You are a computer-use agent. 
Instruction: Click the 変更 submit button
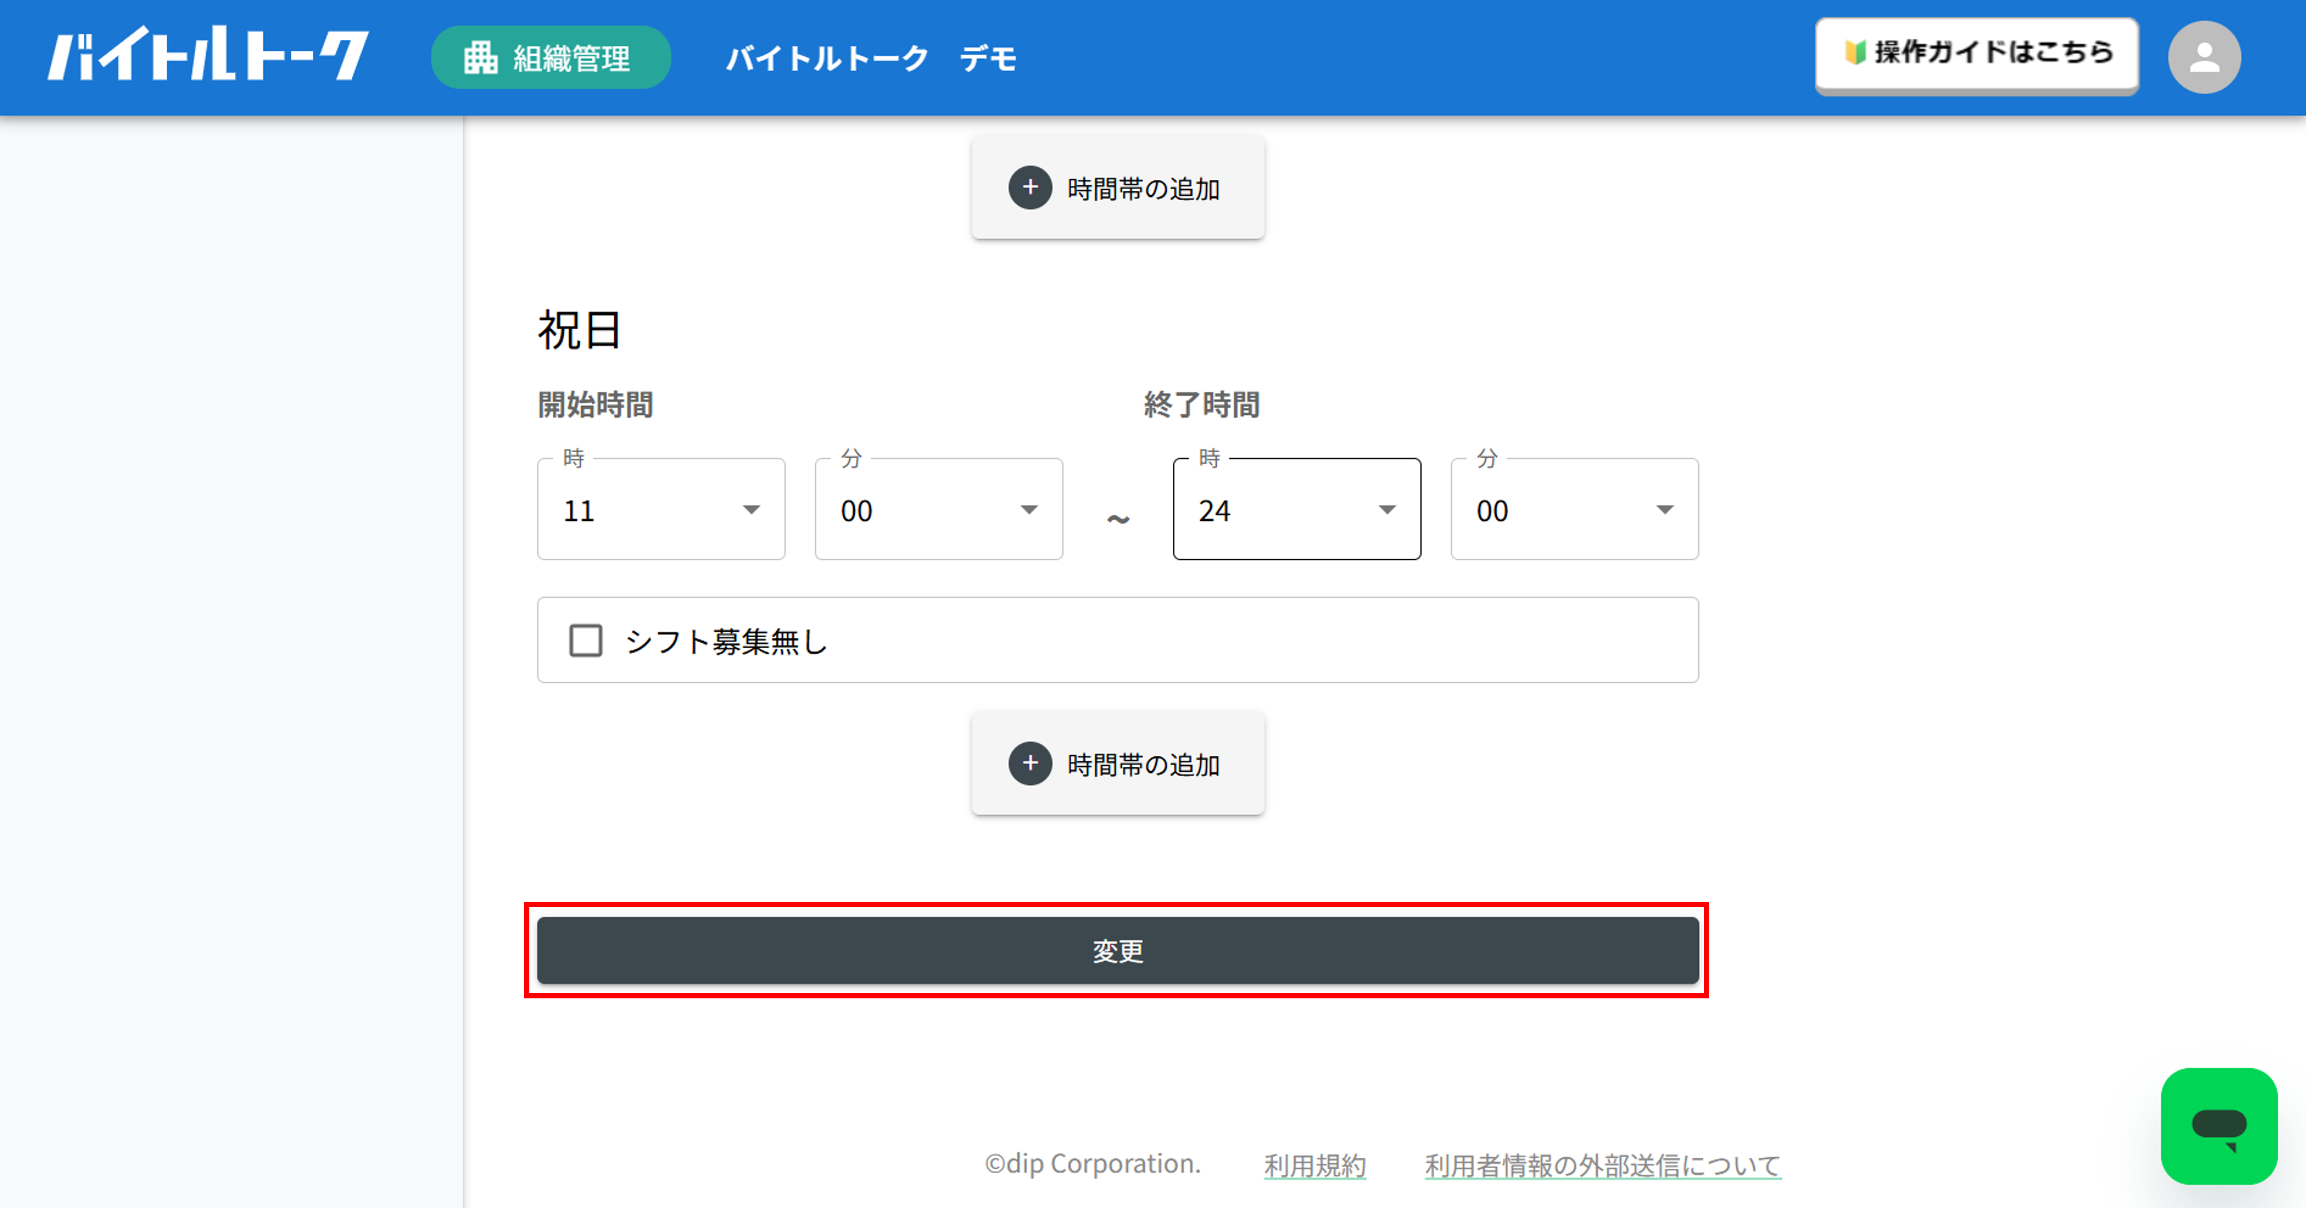1117,950
